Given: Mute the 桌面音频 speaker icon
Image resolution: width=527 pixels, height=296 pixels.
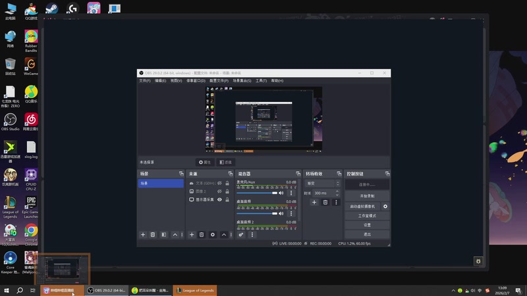Looking at the screenshot, I should coord(281,213).
